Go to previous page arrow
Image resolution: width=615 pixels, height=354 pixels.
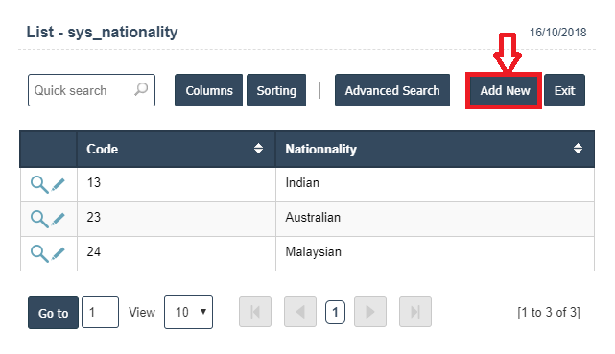(300, 312)
